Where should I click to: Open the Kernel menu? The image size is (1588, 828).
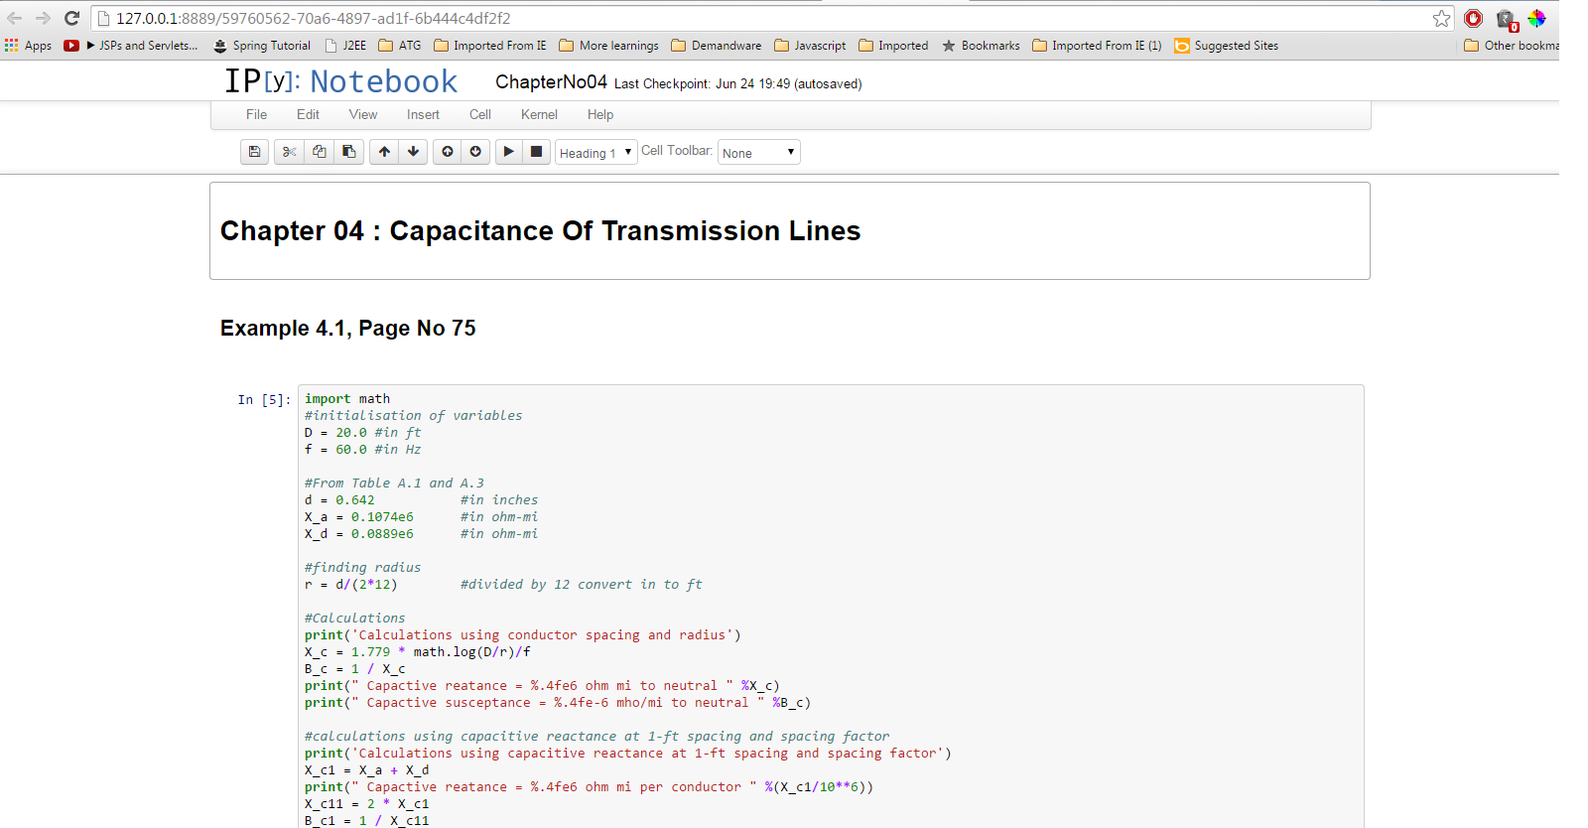(539, 115)
